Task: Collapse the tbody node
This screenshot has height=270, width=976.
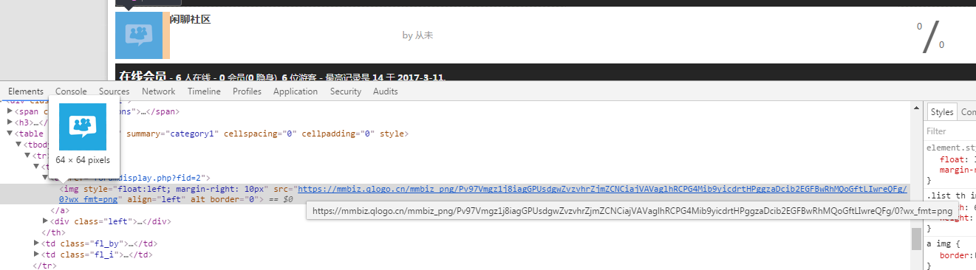Action: tap(18, 145)
